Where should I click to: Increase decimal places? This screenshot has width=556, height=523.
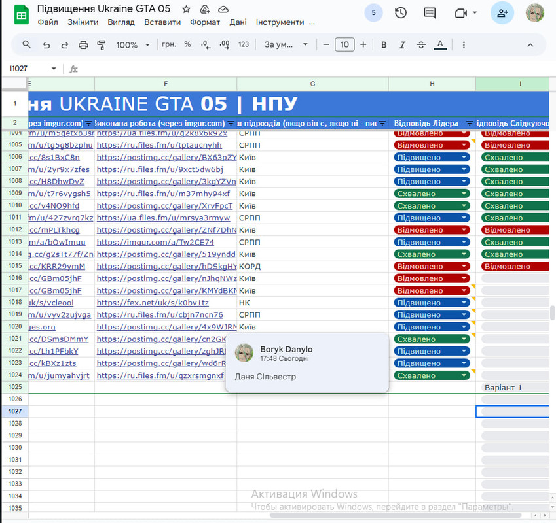[x=225, y=44]
